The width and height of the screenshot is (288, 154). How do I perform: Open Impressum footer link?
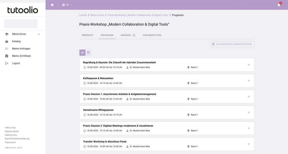tap(10, 142)
